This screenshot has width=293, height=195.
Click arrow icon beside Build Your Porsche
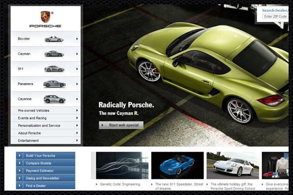20,156
